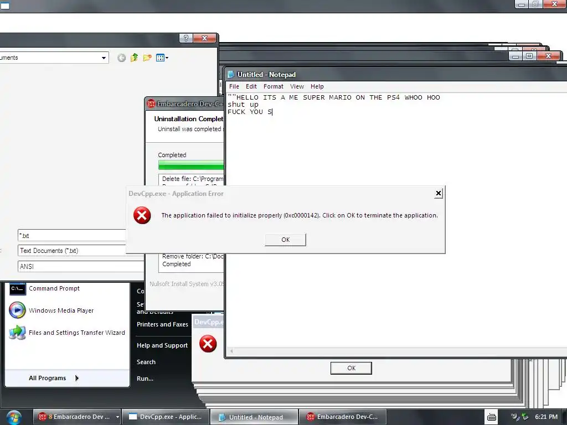The image size is (567, 425).
Task: Open the Text Documents (*.txt) file type dropdown
Action: click(71, 251)
